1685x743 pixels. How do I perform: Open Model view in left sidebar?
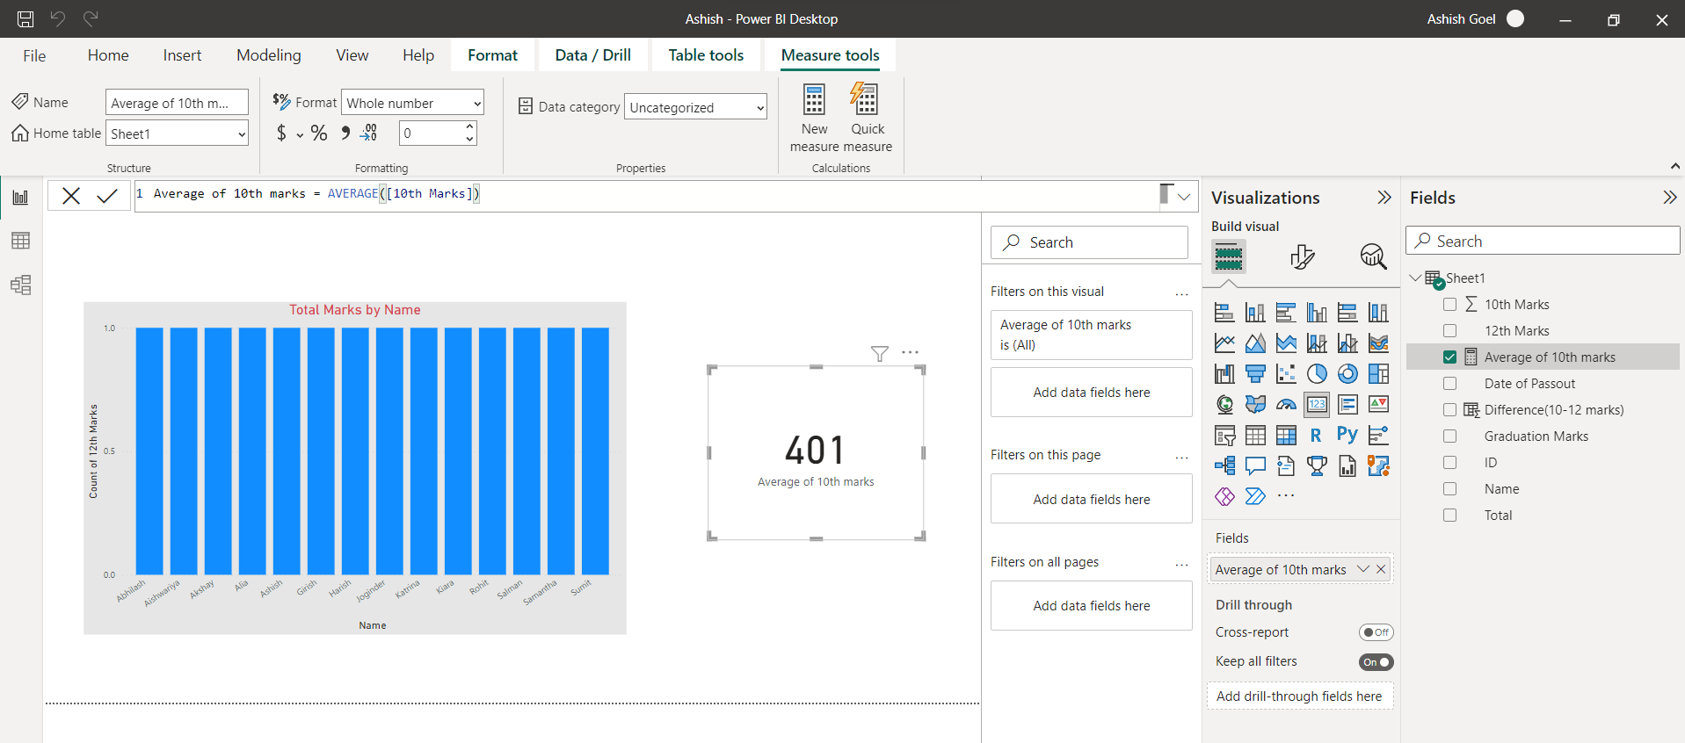pos(20,285)
